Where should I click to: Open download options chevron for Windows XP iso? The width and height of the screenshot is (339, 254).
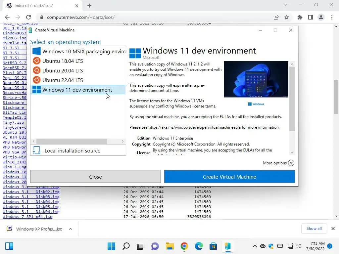(71, 229)
